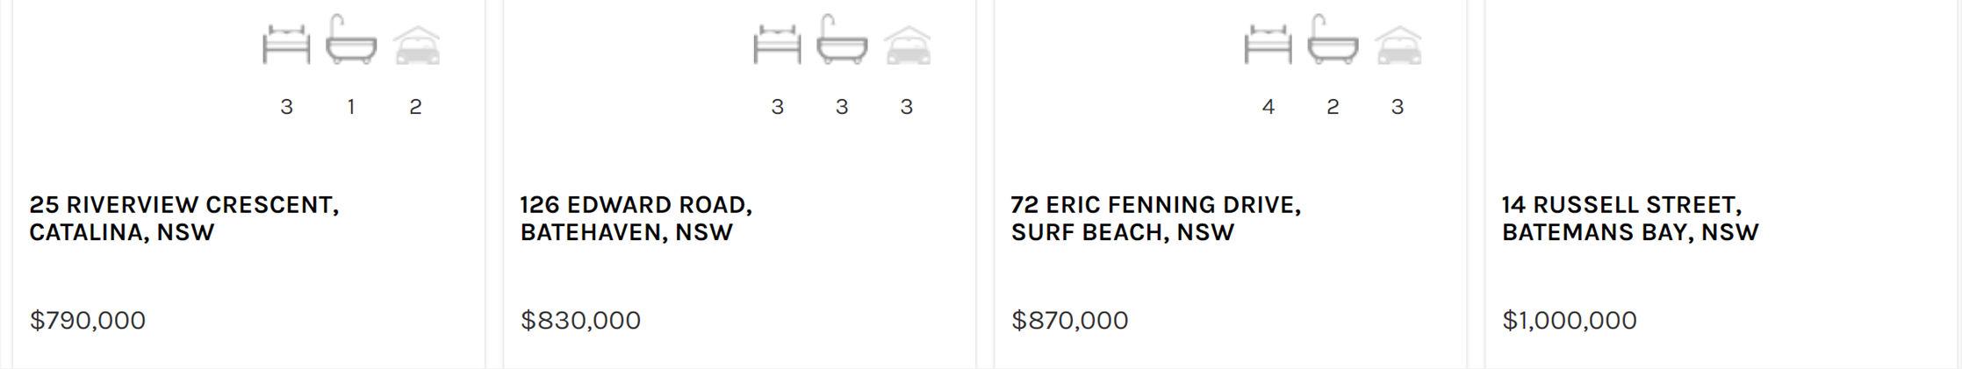Open 14 Russell Street, Batemans Bay listing
Viewport: 1962px width, 369px height.
[1629, 218]
